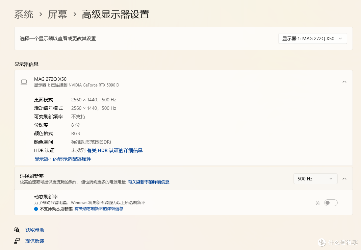Open 有关 HDR 认证的详细信息 link
Image resolution: width=361 pixels, height=250 pixels.
115,150
